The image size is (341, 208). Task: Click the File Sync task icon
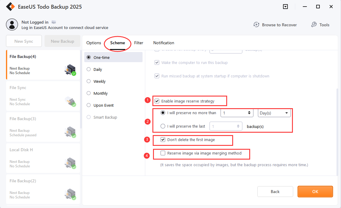[x=70, y=101]
